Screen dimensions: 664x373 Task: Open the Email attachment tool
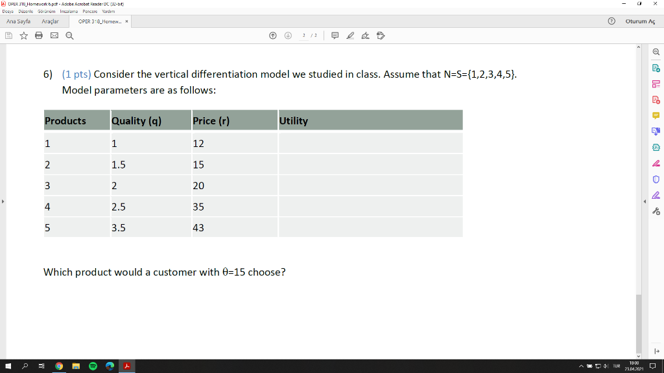53,36
